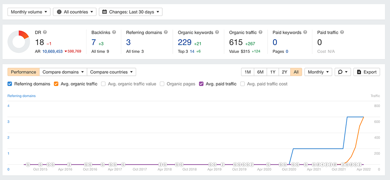Uncheck the Referring domains checkbox
390x180 pixels.
[10, 84]
